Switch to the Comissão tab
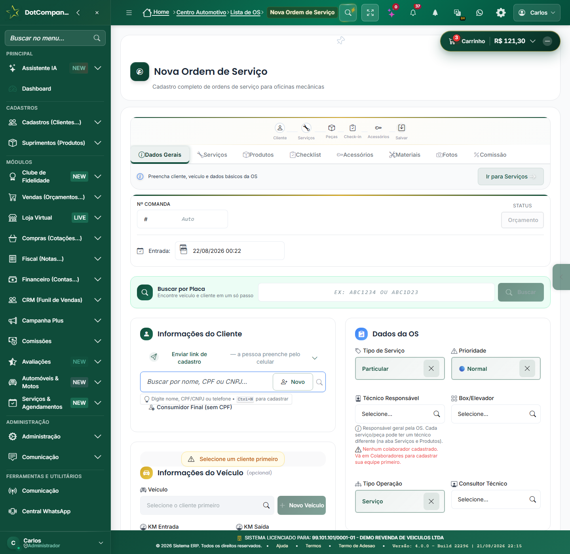The image size is (570, 554). pyautogui.click(x=490, y=155)
